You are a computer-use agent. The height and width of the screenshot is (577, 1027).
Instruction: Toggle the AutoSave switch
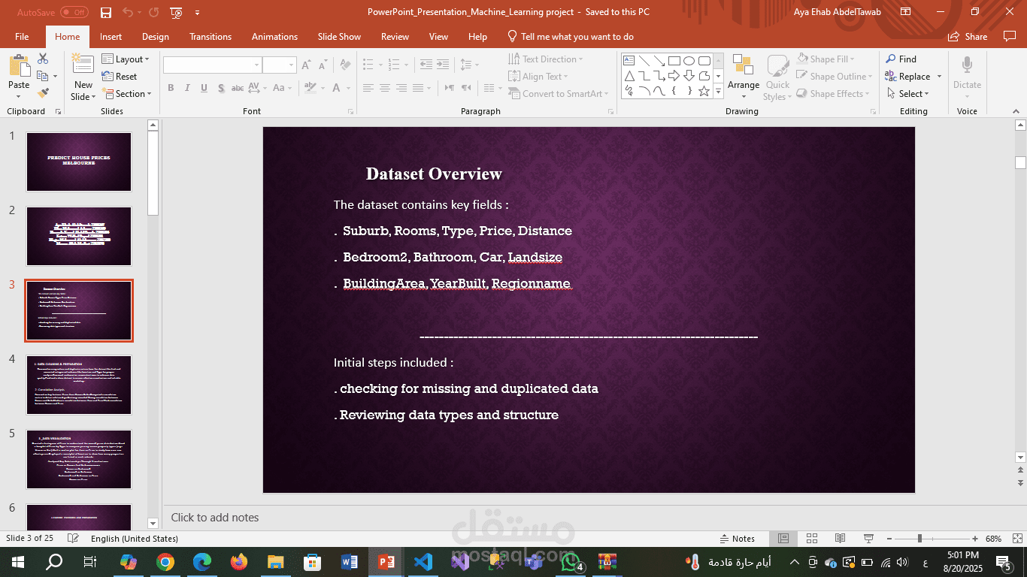74,13
